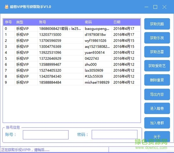Select account 15274405320
The width and height of the screenshot is (174, 153).
50,70
